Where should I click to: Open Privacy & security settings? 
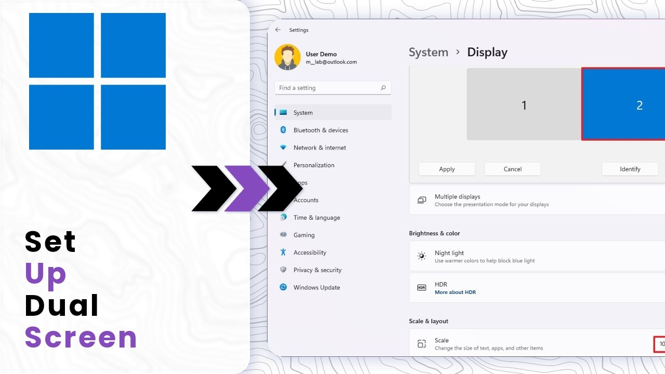click(x=333, y=270)
